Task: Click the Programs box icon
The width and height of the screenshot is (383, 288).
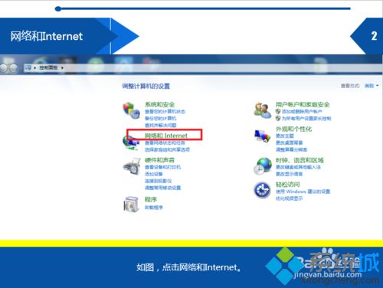Action: pyautogui.click(x=131, y=204)
